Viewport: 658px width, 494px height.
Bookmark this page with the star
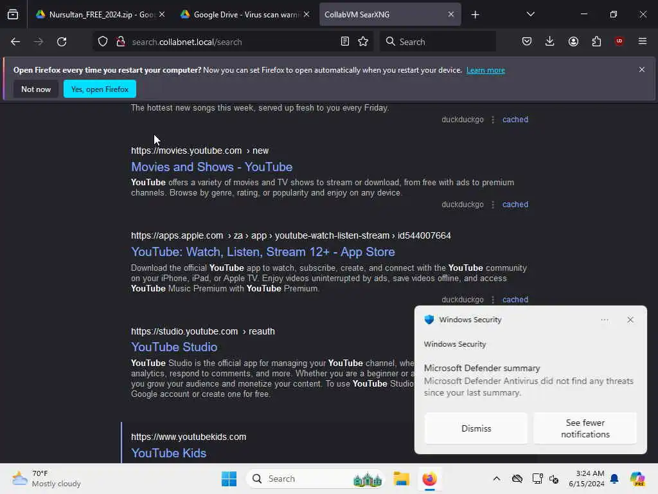(363, 42)
